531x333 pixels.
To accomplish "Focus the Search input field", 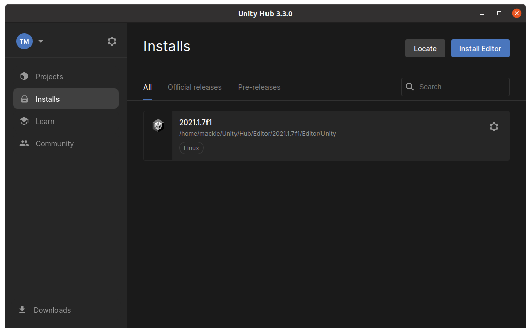I will 456,87.
